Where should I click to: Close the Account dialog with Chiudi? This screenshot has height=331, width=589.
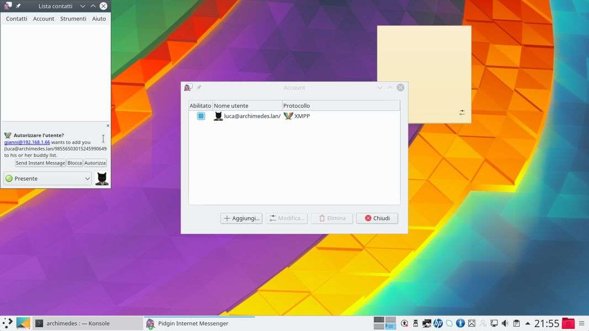377,218
